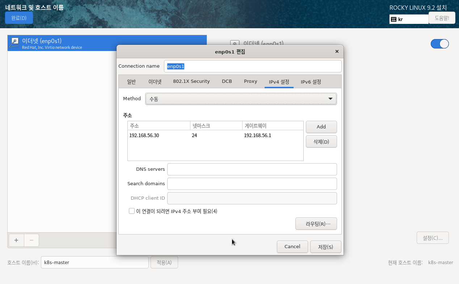Click the Ethernet network device icon
Screen dimensions: 459x284
point(14,43)
